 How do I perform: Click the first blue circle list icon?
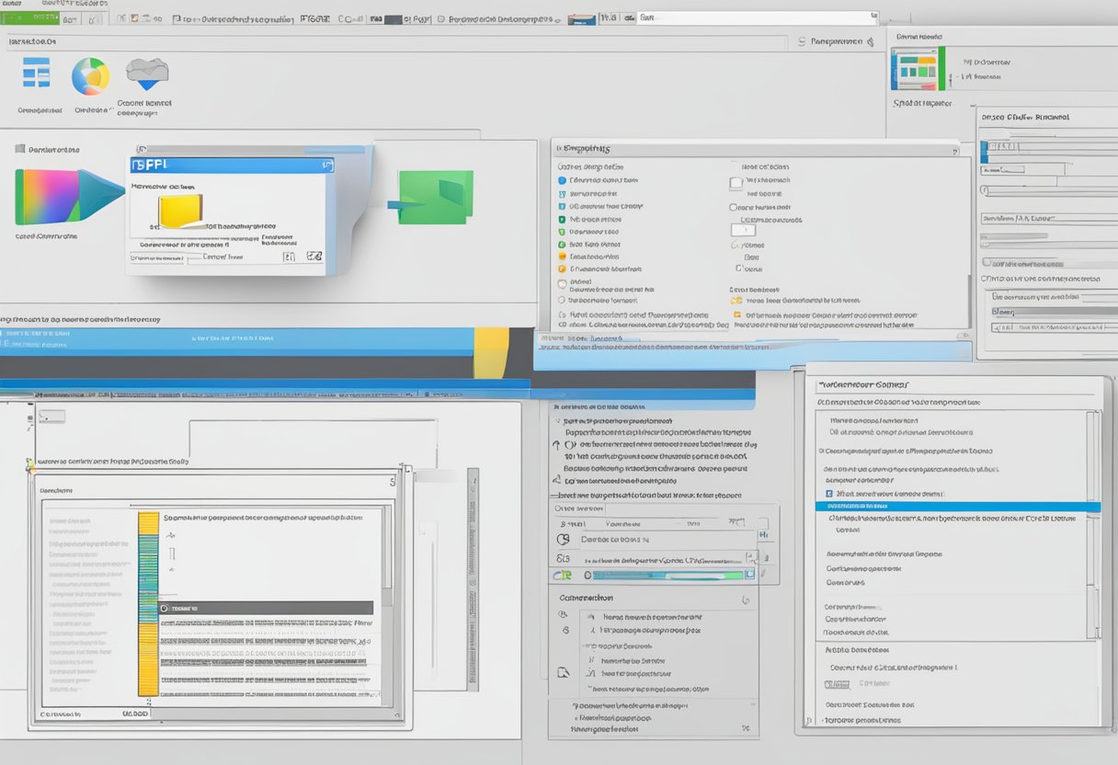(563, 181)
